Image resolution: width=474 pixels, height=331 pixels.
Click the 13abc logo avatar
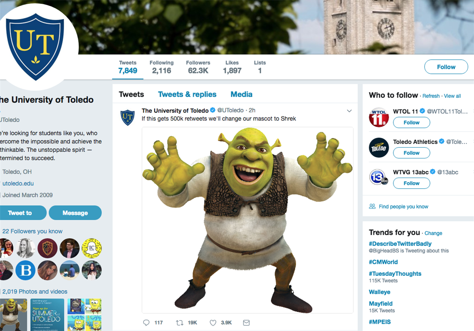(379, 177)
